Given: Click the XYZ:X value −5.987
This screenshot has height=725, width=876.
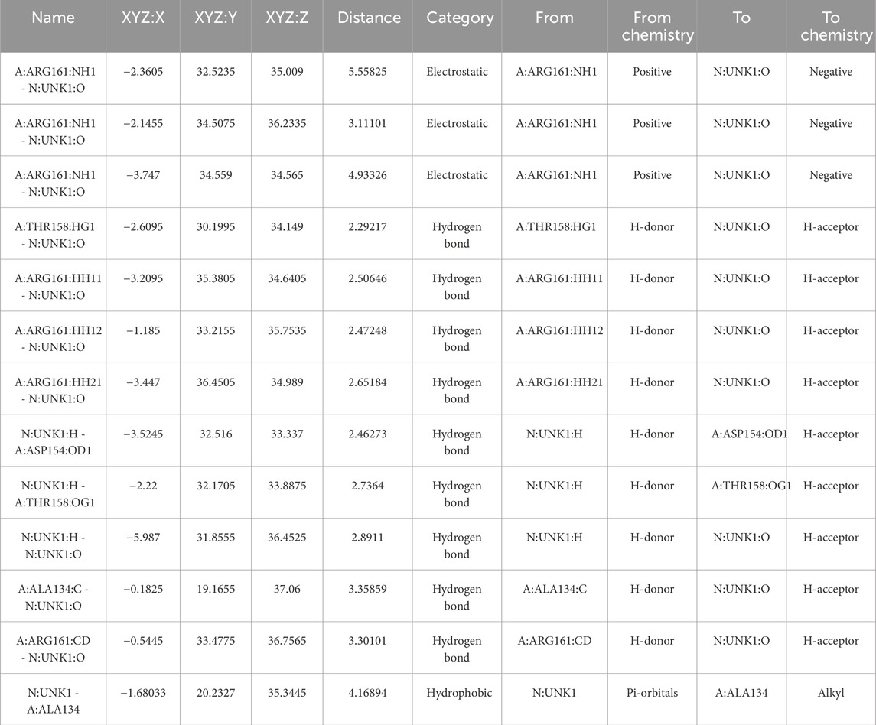Looking at the screenshot, I should [x=142, y=538].
